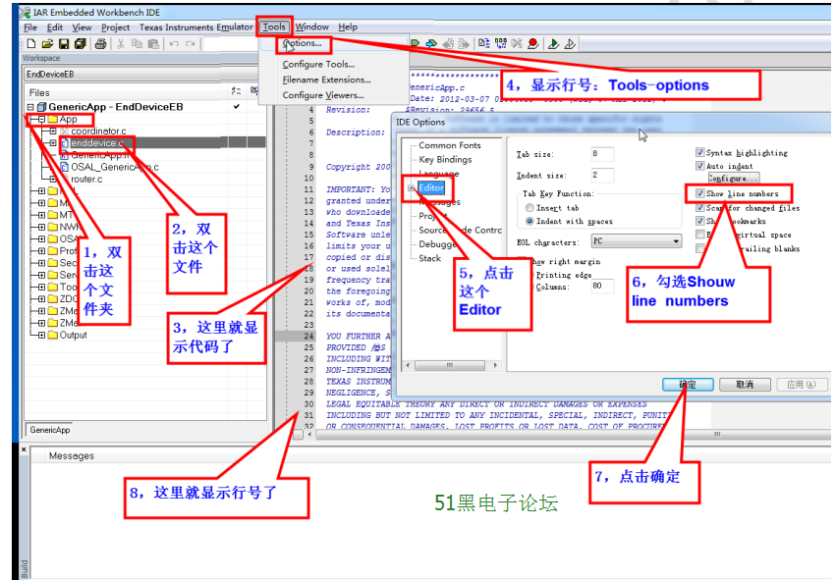Select Key Bindings in options tree
This screenshot has width=836, height=580.
point(445,159)
